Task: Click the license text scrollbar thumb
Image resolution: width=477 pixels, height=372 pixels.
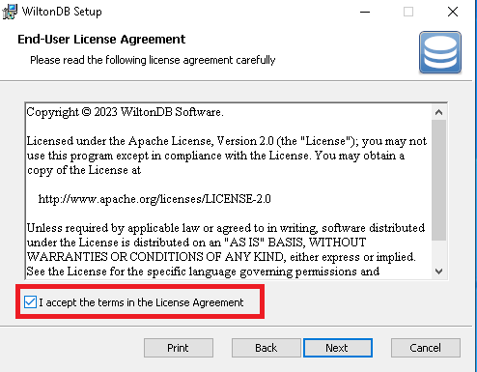Action: point(438,180)
